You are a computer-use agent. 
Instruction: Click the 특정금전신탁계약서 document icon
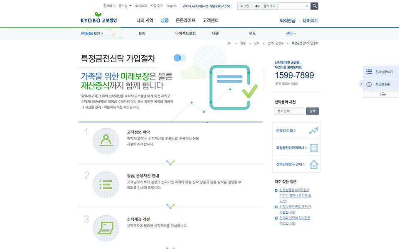314,148
